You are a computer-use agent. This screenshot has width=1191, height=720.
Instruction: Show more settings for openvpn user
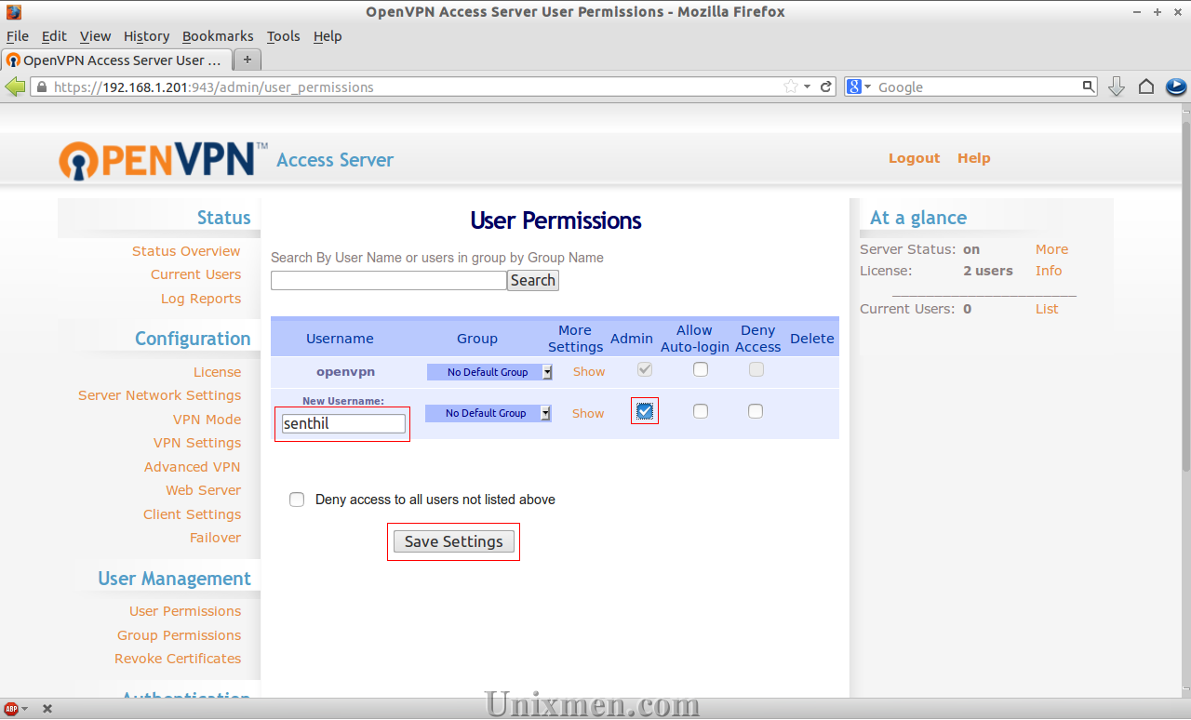tap(589, 371)
